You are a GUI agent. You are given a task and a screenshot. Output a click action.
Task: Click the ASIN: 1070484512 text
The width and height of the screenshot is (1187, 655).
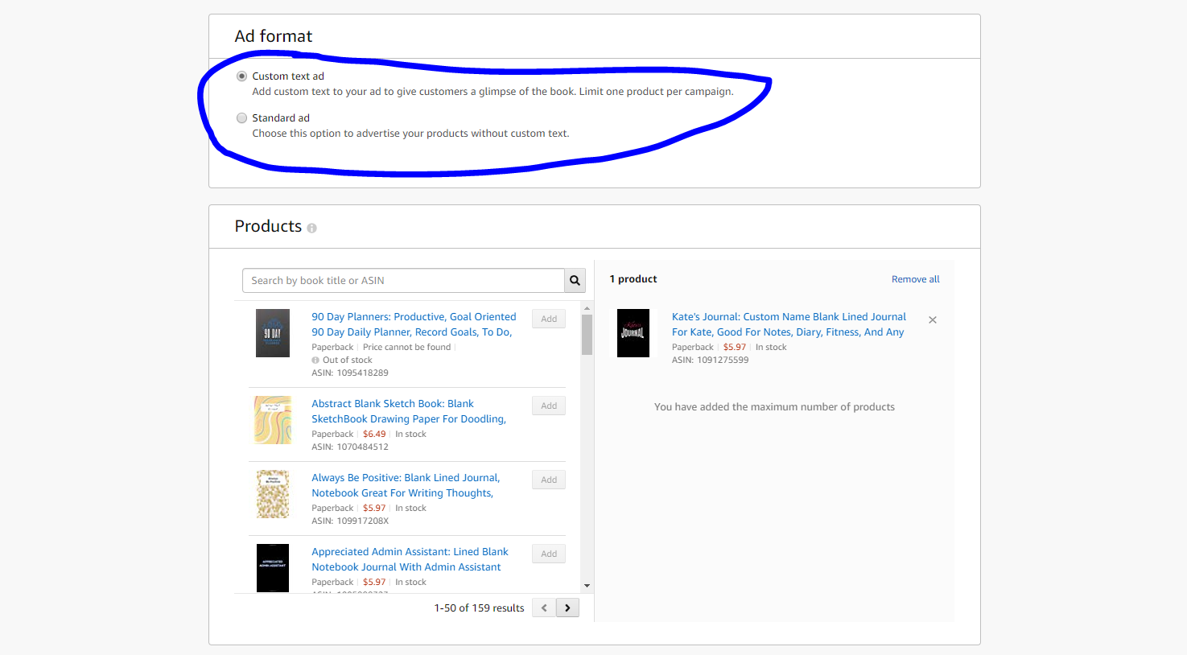click(350, 447)
